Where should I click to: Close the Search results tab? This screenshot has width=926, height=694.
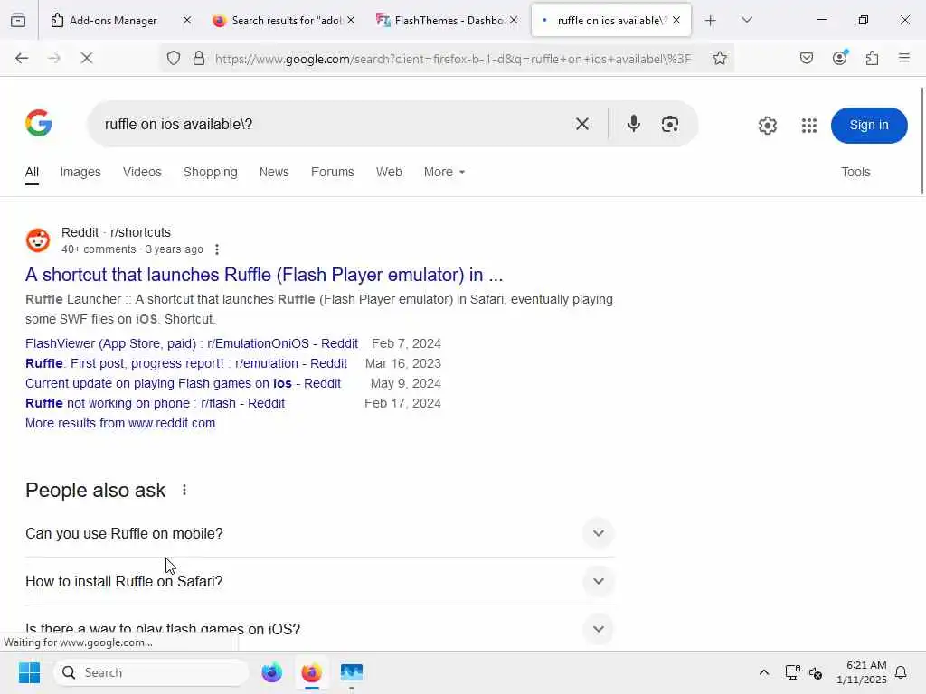(351, 20)
